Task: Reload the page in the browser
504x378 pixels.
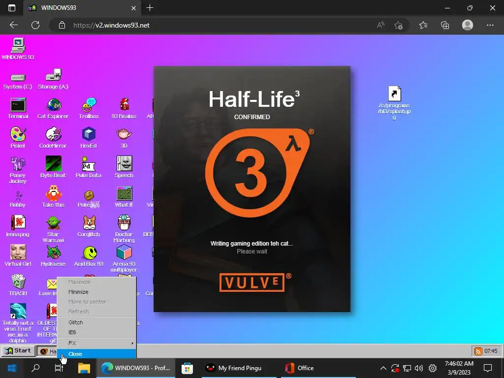Action: tap(35, 25)
